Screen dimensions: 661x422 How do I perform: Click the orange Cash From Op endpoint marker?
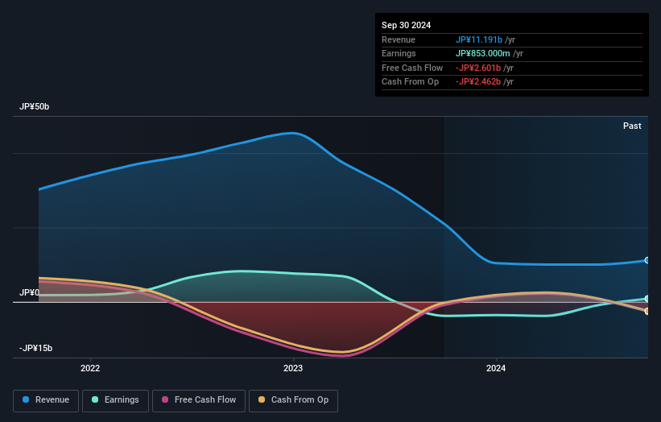pos(647,311)
